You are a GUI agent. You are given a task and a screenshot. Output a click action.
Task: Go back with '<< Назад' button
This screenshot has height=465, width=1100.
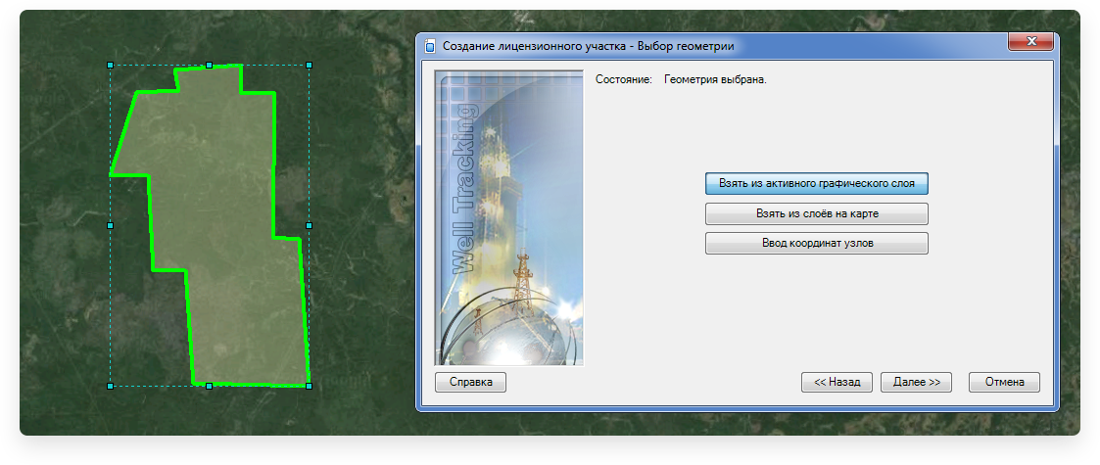tap(837, 382)
